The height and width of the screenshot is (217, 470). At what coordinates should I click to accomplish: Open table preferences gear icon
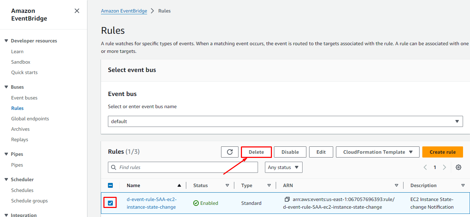click(x=459, y=167)
